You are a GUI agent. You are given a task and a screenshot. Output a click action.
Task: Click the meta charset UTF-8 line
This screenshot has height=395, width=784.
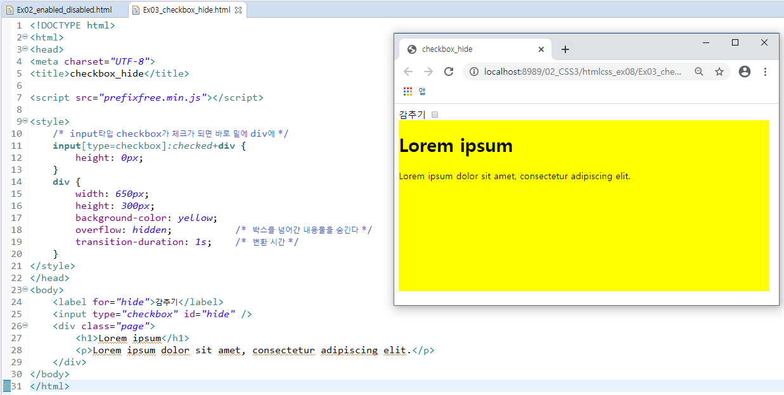tap(93, 61)
